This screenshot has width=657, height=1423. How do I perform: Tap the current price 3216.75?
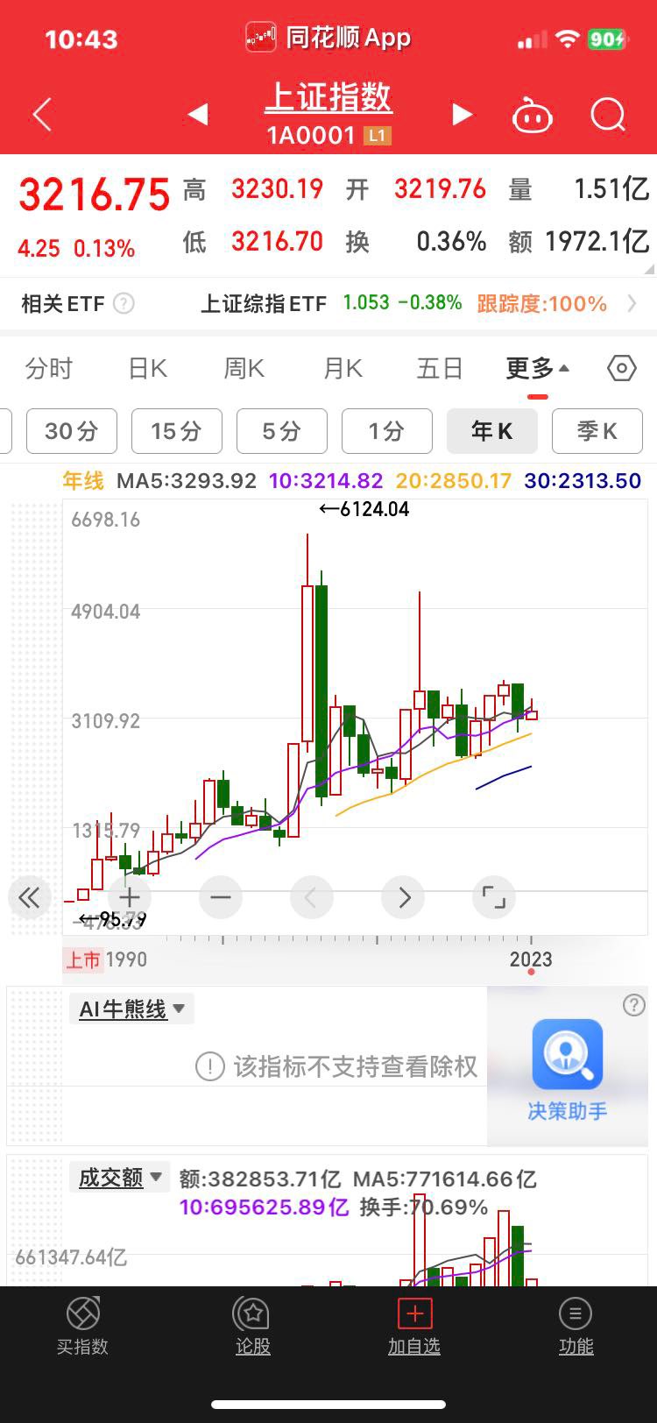[94, 195]
